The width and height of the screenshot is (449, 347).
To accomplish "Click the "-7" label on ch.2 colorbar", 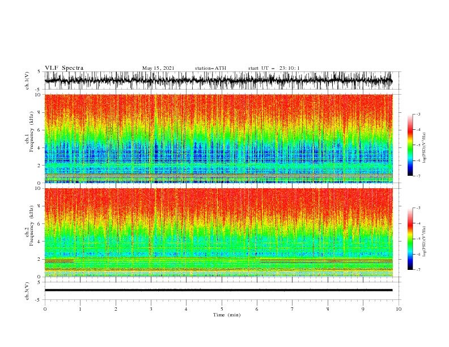I will point(418,269).
